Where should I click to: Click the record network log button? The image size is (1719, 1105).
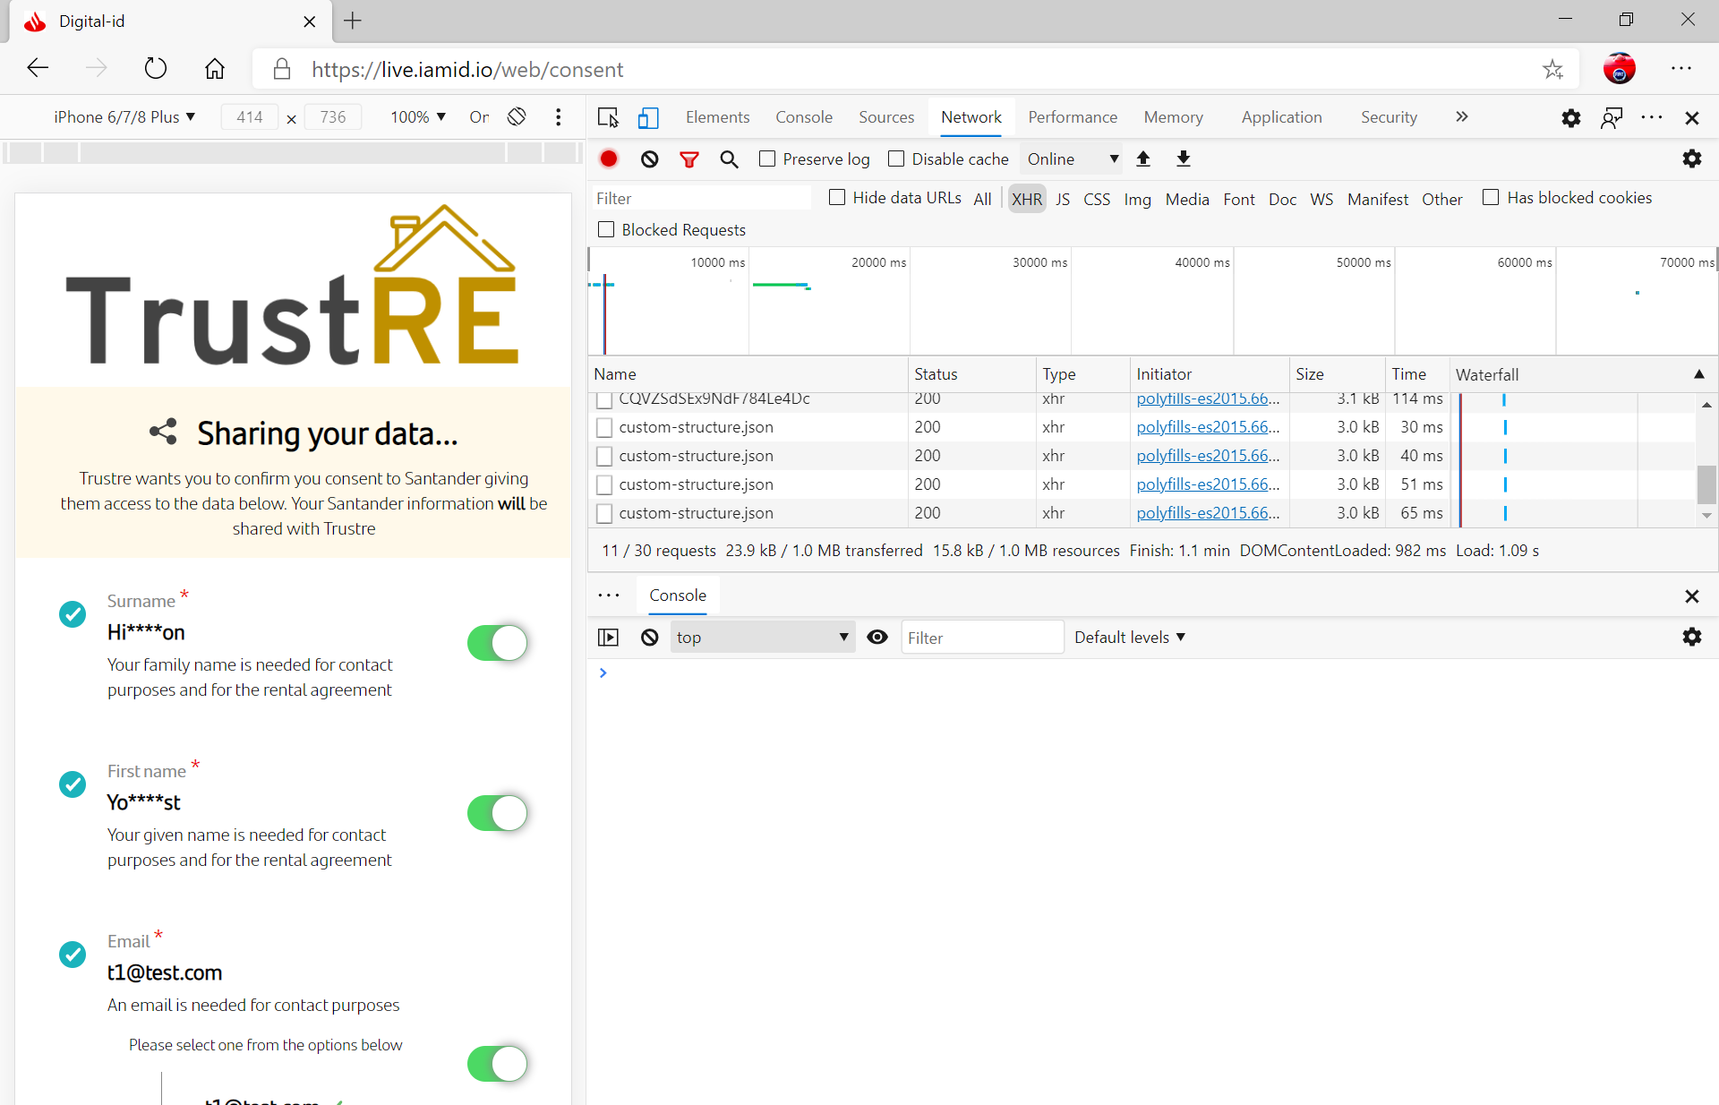tap(609, 158)
